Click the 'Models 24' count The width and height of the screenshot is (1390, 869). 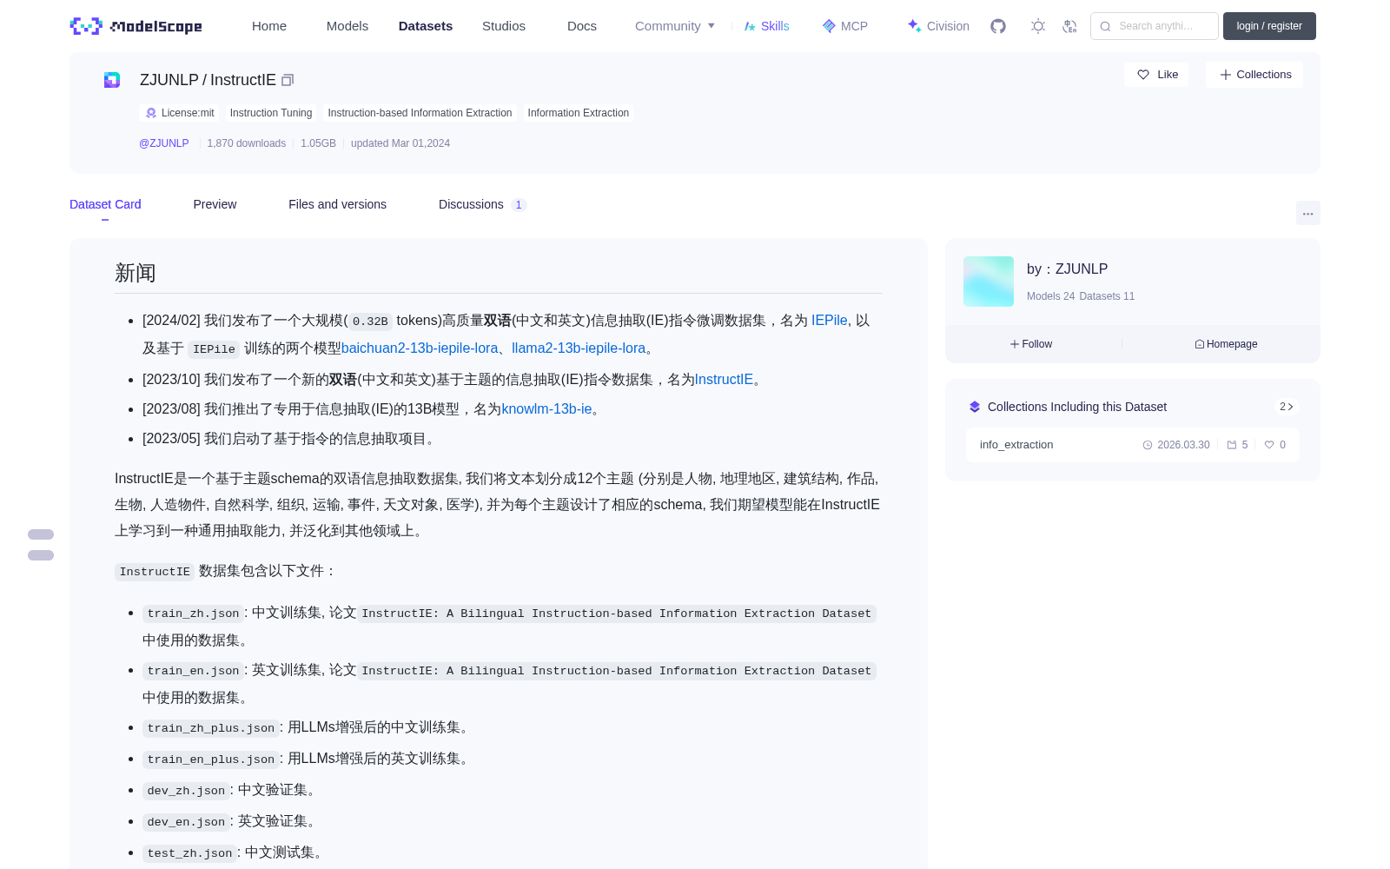pyautogui.click(x=1050, y=296)
